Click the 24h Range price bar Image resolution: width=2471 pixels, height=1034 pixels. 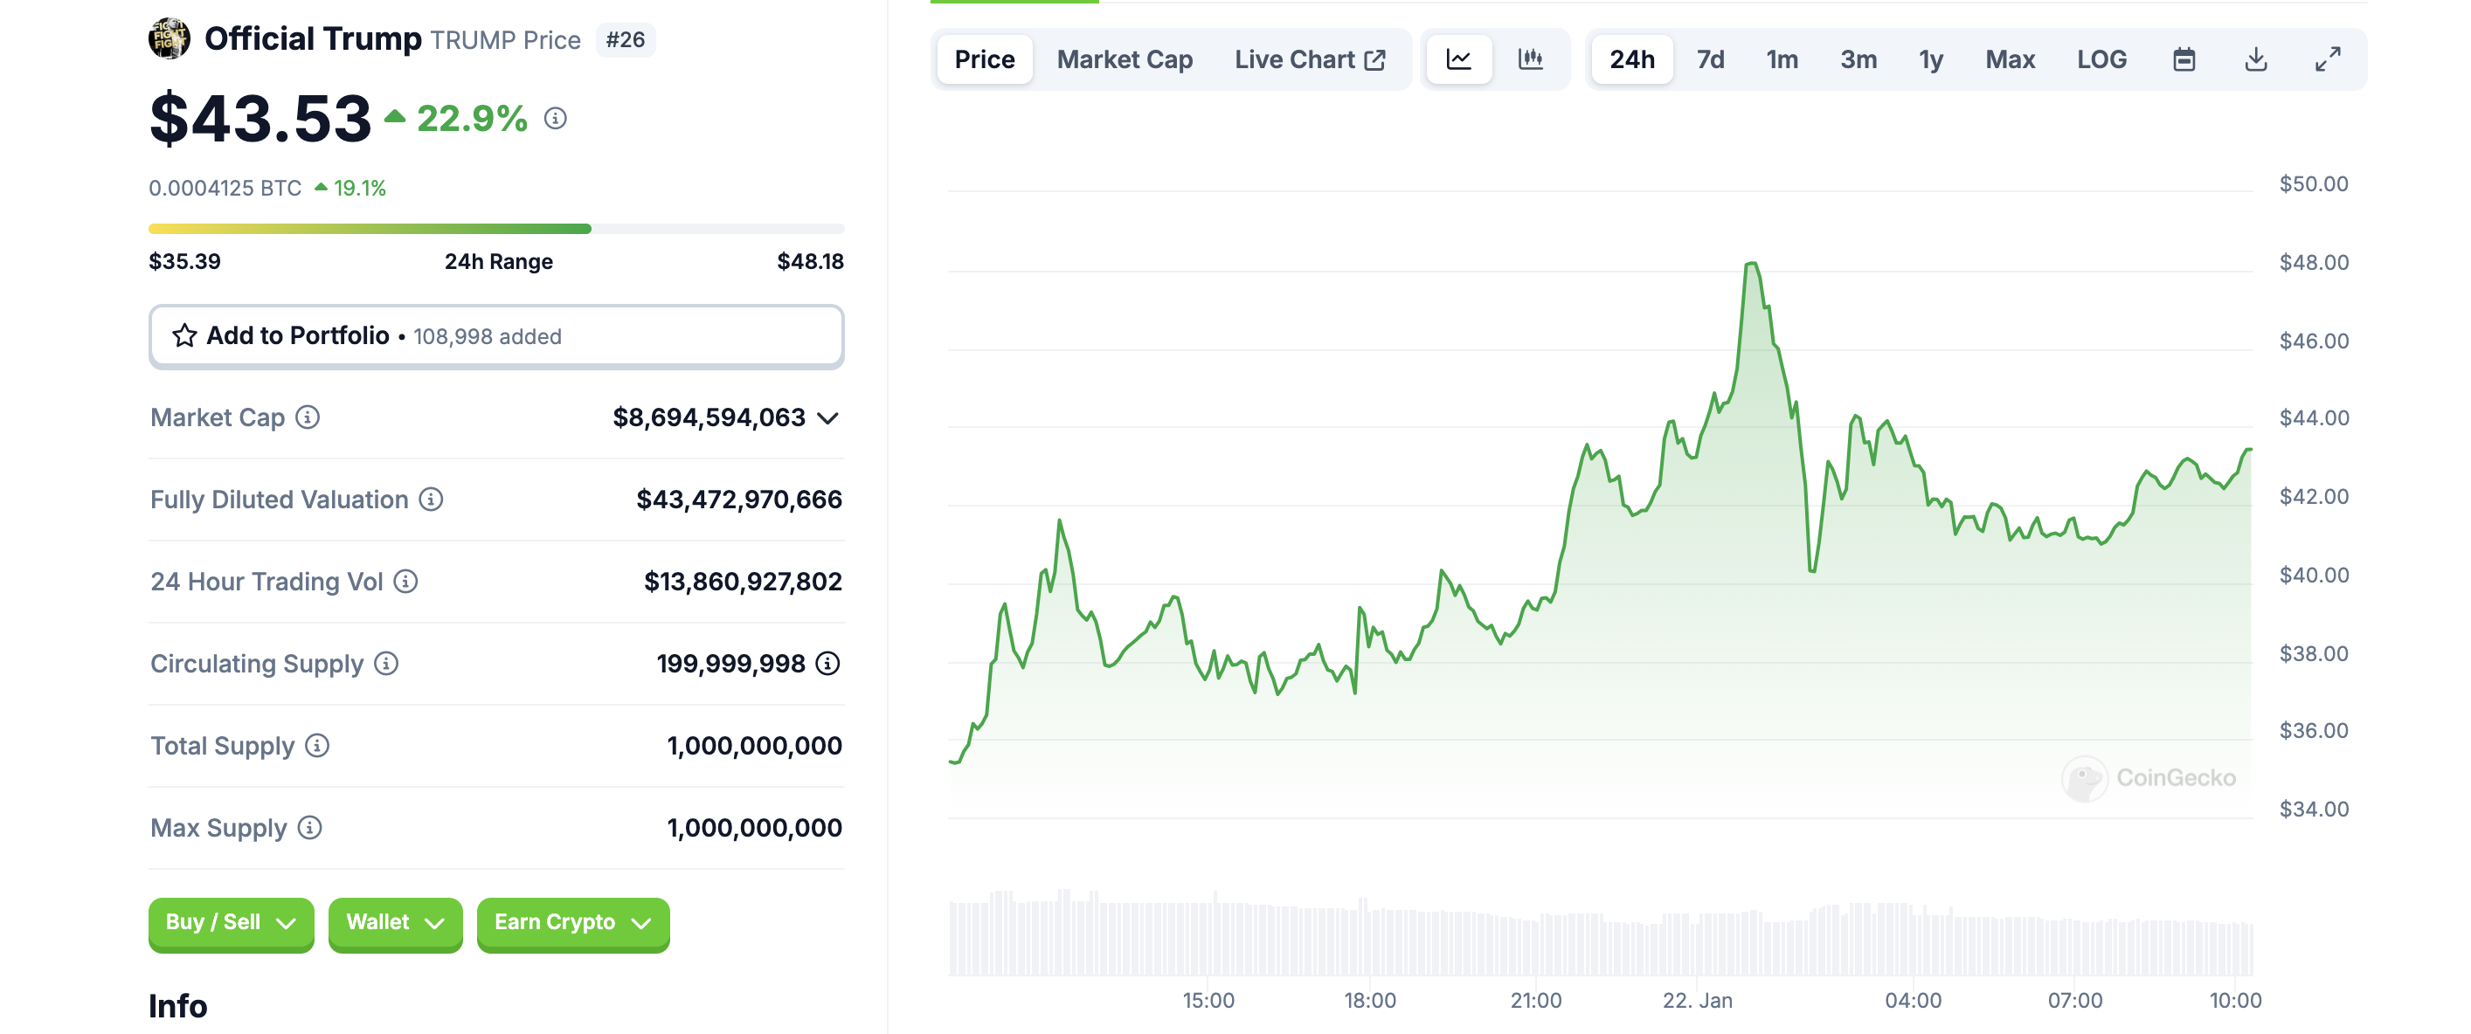pyautogui.click(x=496, y=230)
